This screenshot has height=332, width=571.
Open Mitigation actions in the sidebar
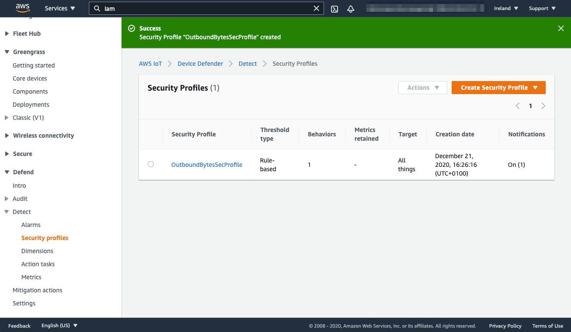pos(37,290)
